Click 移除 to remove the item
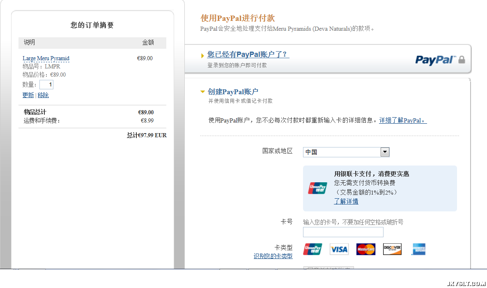The height and width of the screenshot is (288, 487). click(43, 95)
